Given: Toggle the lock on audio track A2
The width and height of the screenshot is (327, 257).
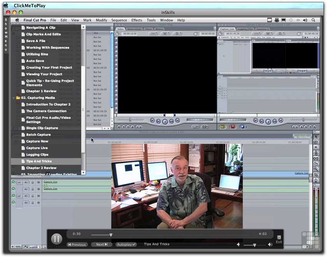Looking at the screenshot, I should pyautogui.click(x=33, y=189).
